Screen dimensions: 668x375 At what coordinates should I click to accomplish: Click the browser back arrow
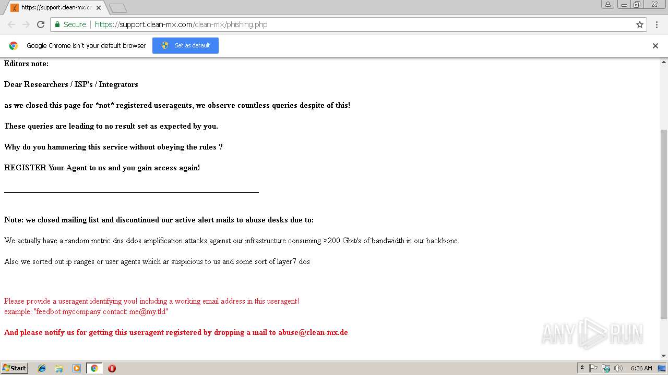[x=11, y=24]
